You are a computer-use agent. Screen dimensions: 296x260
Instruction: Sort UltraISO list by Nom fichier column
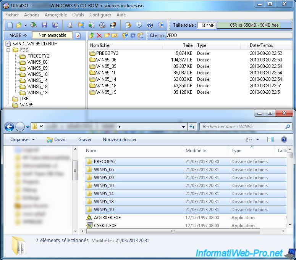pyautogui.click(x=126, y=45)
